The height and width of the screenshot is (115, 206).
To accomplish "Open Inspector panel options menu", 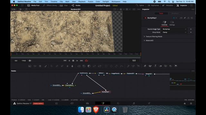I will (193, 9).
